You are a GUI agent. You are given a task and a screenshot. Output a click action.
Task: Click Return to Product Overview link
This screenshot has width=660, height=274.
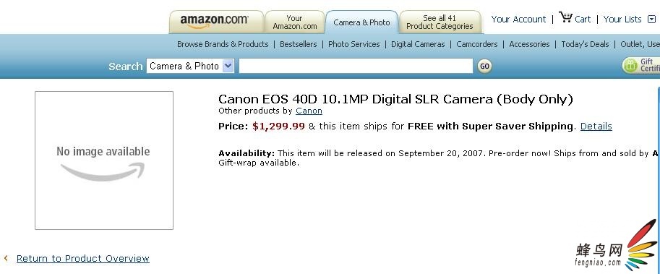[83, 258]
